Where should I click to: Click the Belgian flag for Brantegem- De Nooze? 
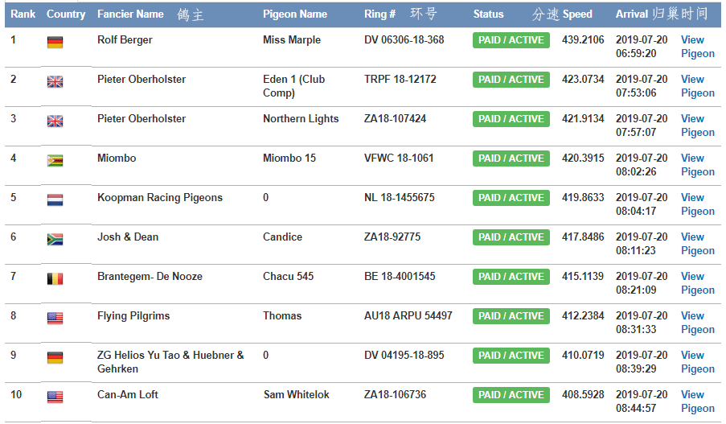(x=55, y=278)
